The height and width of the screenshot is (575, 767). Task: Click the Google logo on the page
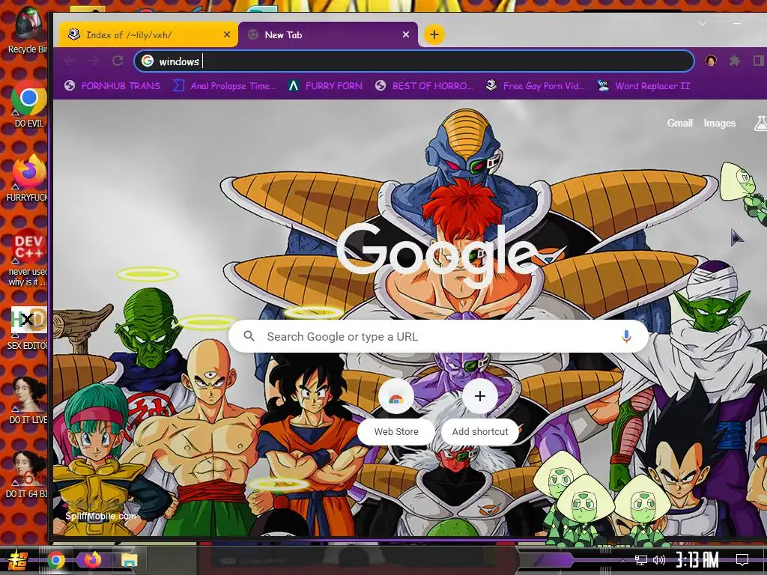pos(437,255)
